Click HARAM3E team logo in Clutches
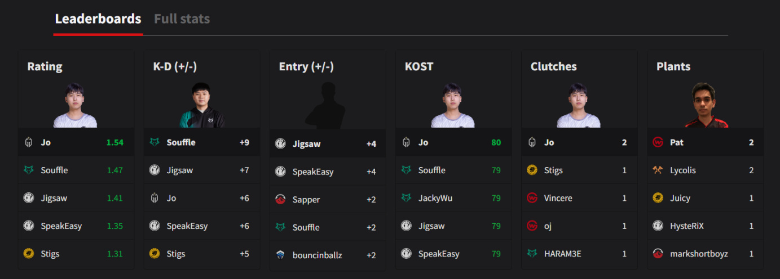 click(532, 254)
